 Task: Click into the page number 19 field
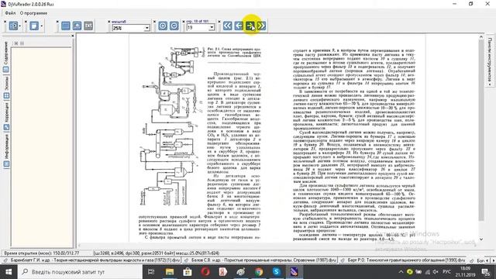(198, 28)
